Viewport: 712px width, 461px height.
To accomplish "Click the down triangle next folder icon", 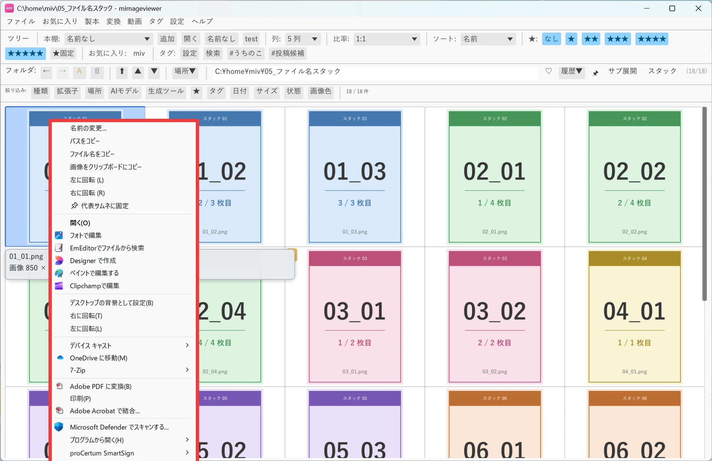I will point(154,72).
